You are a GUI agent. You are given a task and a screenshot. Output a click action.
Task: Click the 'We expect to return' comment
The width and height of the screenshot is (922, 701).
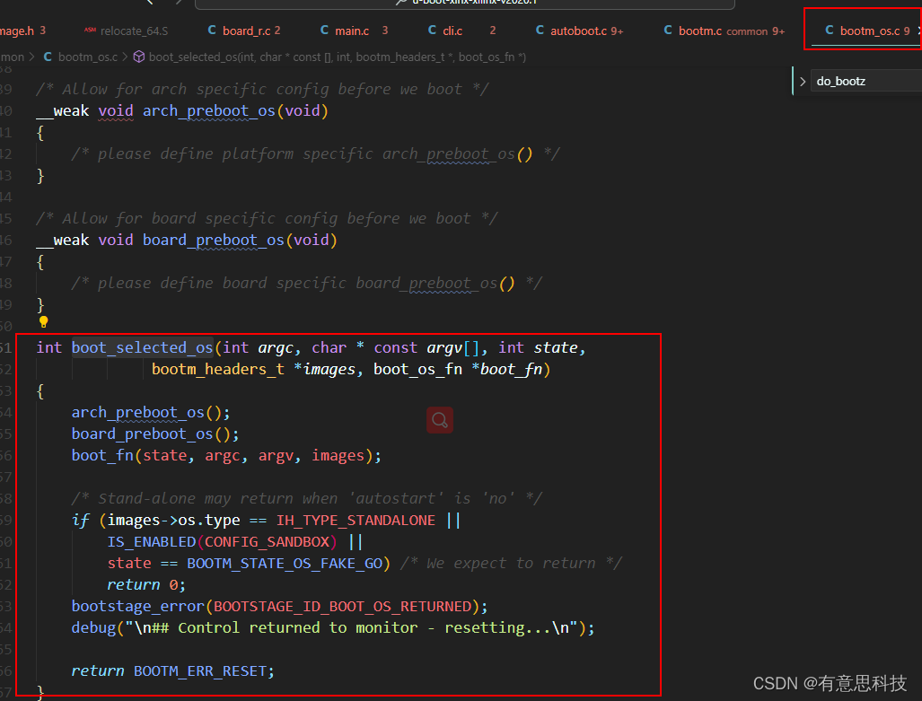click(511, 564)
